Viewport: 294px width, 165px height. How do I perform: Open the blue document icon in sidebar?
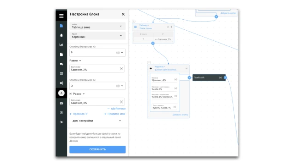click(61, 26)
